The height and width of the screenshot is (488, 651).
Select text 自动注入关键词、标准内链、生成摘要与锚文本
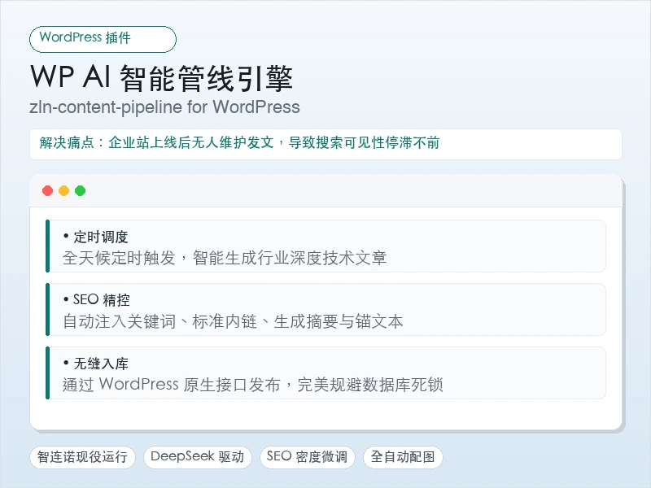click(233, 321)
